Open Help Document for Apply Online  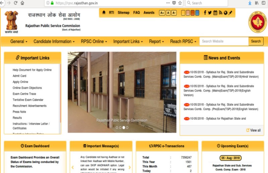click(32, 70)
